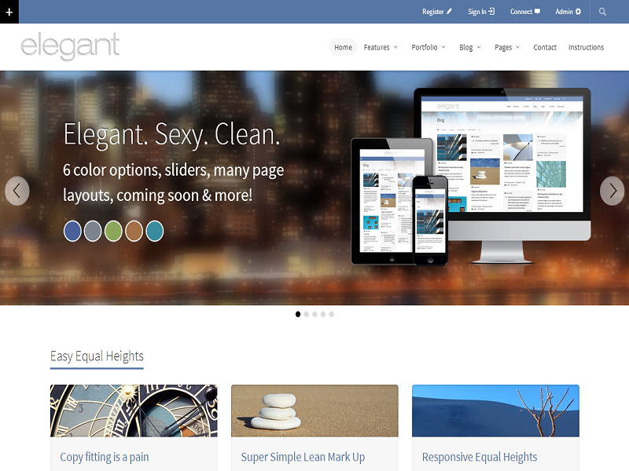Open 'Responsive Equal Heights' article link

coord(480,457)
